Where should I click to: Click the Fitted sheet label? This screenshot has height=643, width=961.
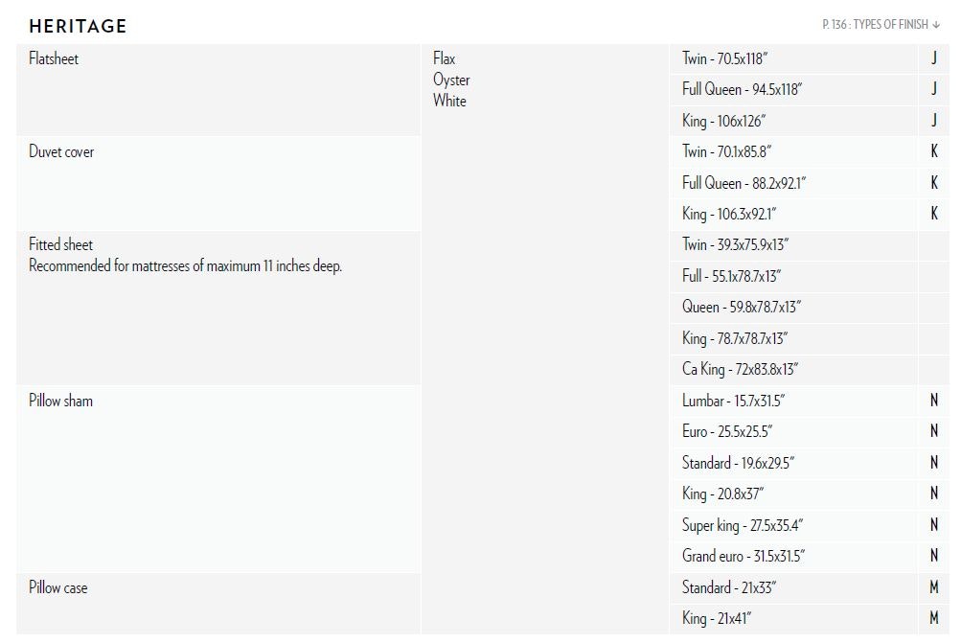[60, 244]
